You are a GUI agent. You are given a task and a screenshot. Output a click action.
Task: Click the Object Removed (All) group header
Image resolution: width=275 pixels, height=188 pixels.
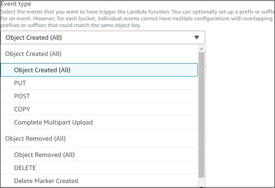[35, 138]
